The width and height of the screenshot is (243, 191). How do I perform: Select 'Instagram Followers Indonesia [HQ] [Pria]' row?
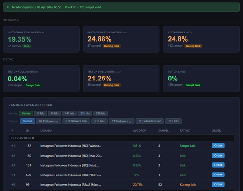(x=121, y=165)
